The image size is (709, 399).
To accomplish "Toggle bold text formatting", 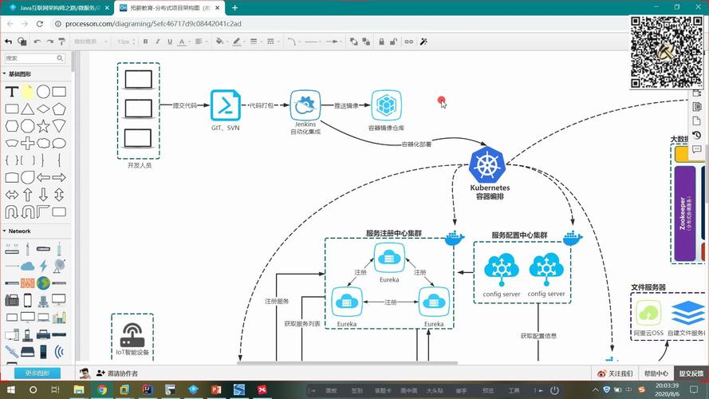I will pos(145,41).
